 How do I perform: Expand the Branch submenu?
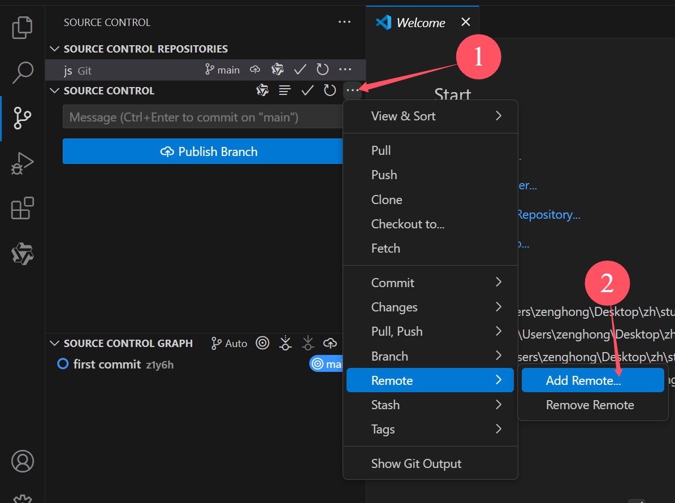click(430, 356)
